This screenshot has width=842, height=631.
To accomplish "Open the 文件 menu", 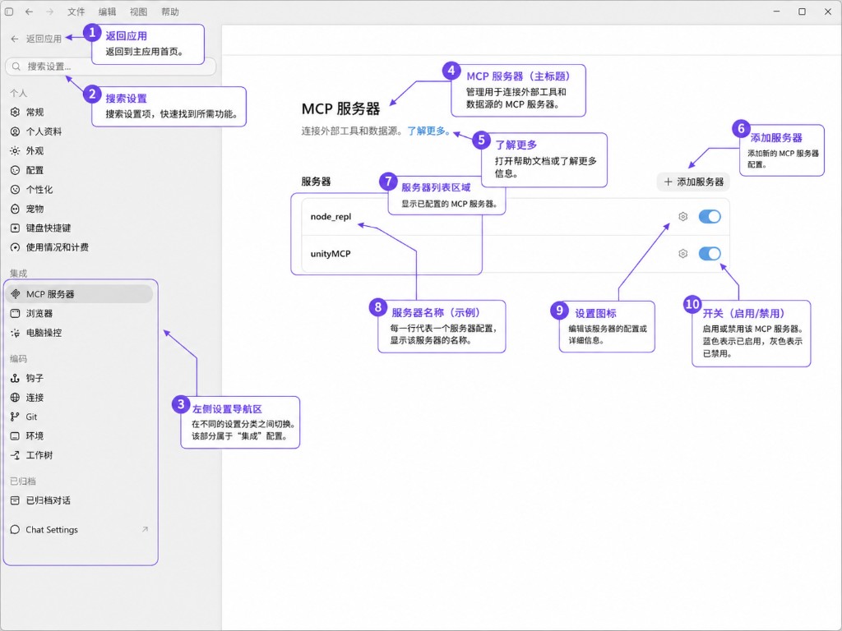I will [x=76, y=12].
